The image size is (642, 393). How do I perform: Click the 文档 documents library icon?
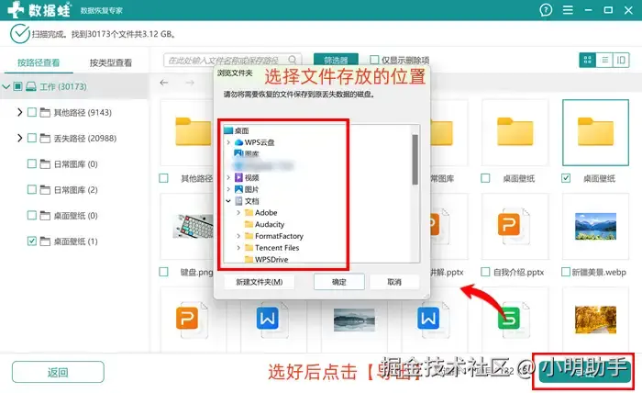point(238,201)
